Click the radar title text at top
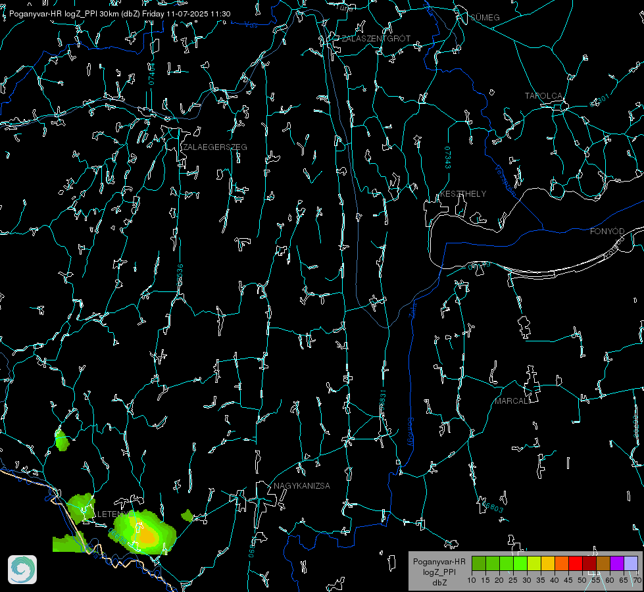 point(120,14)
